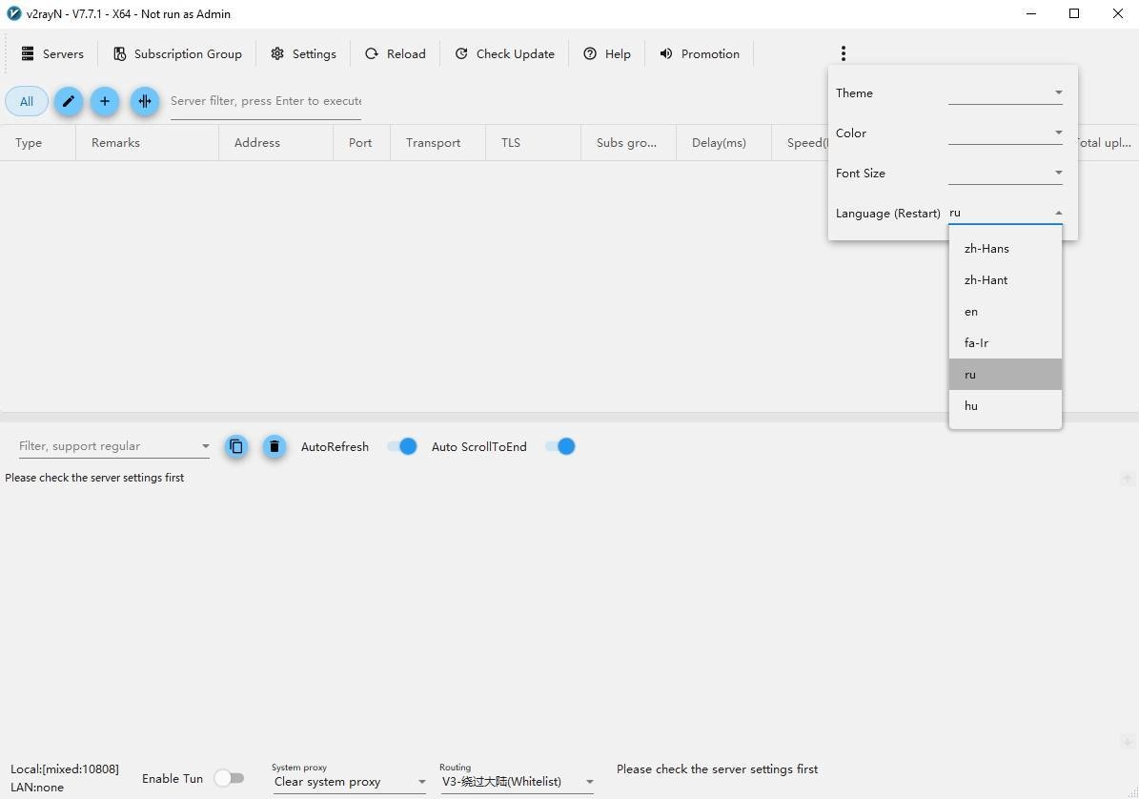Image resolution: width=1139 pixels, height=799 pixels.
Task: Close the v2rayN window
Action: 1118,13
